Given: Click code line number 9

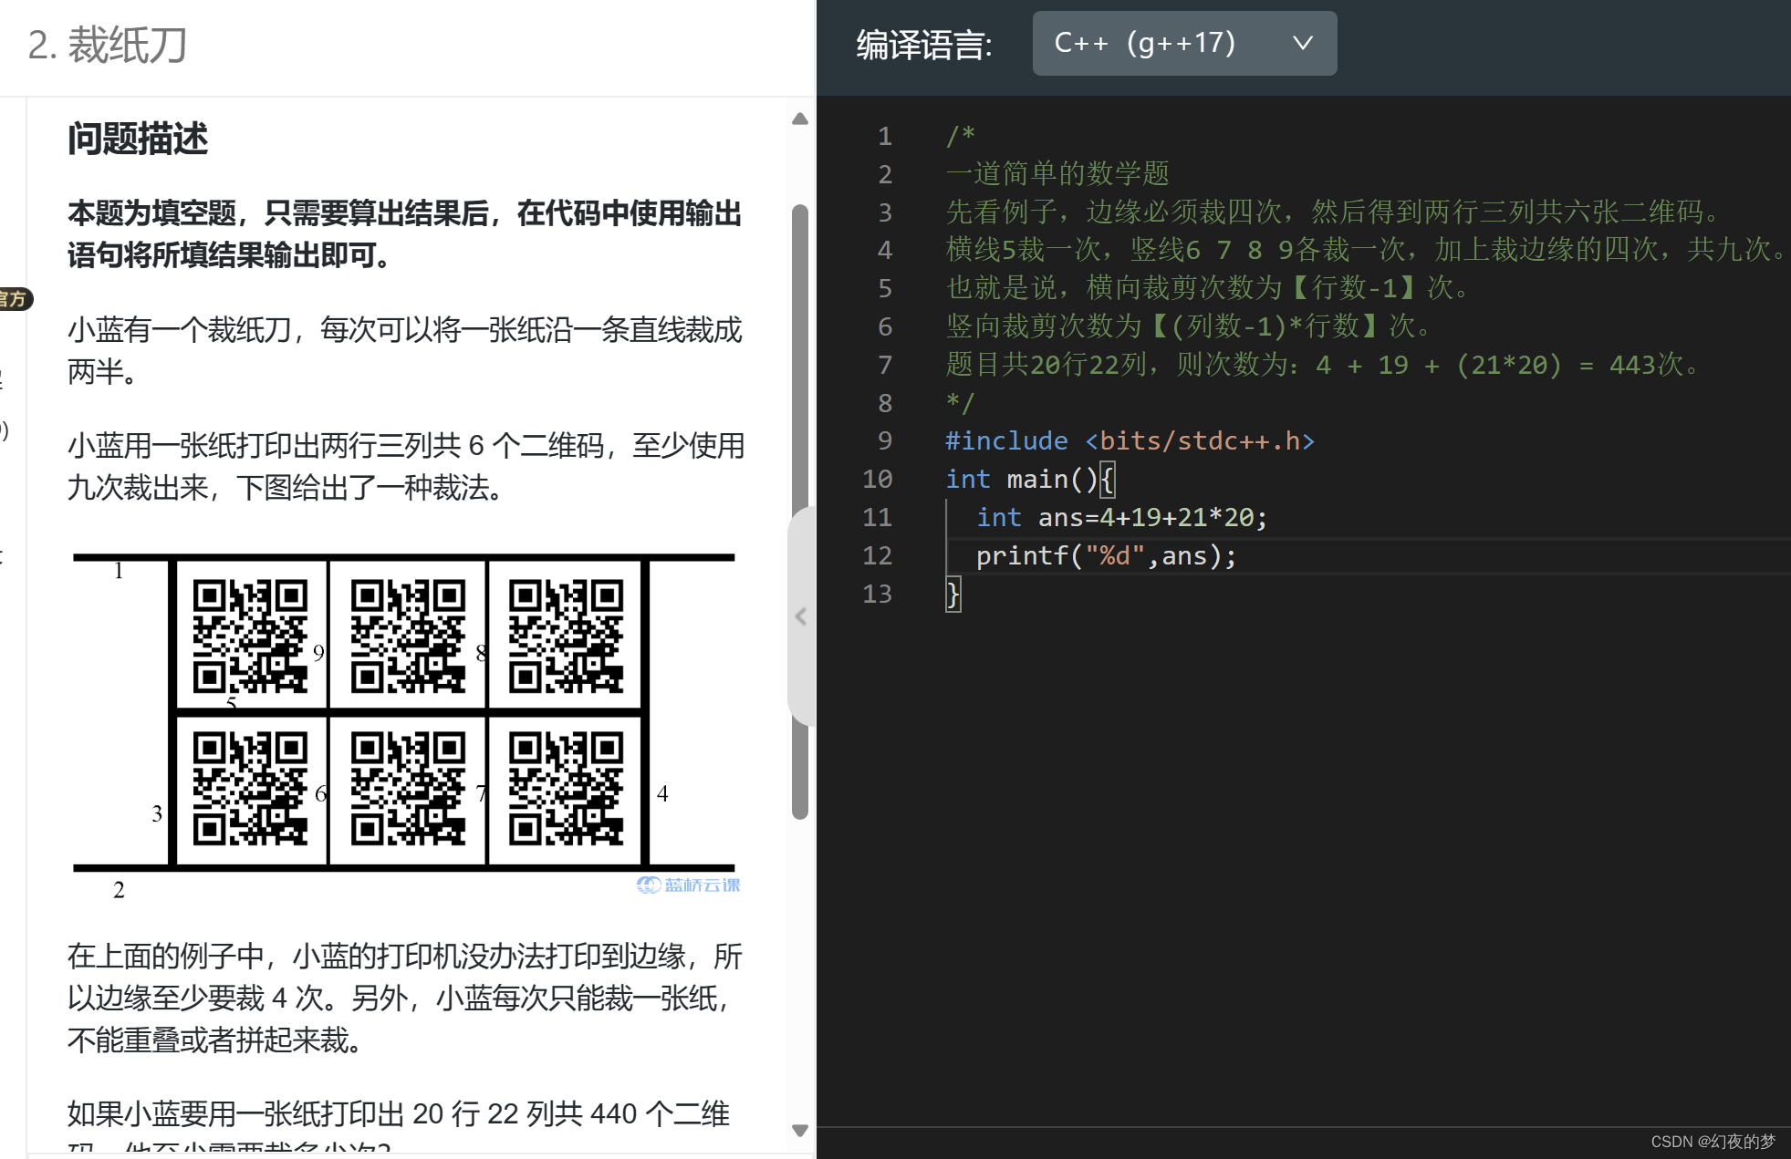Looking at the screenshot, I should 884,440.
